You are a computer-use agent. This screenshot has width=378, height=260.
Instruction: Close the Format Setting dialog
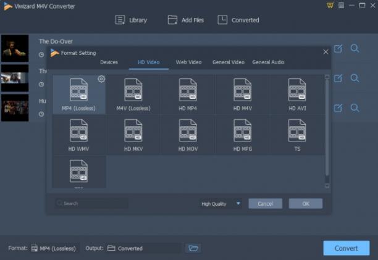325,52
